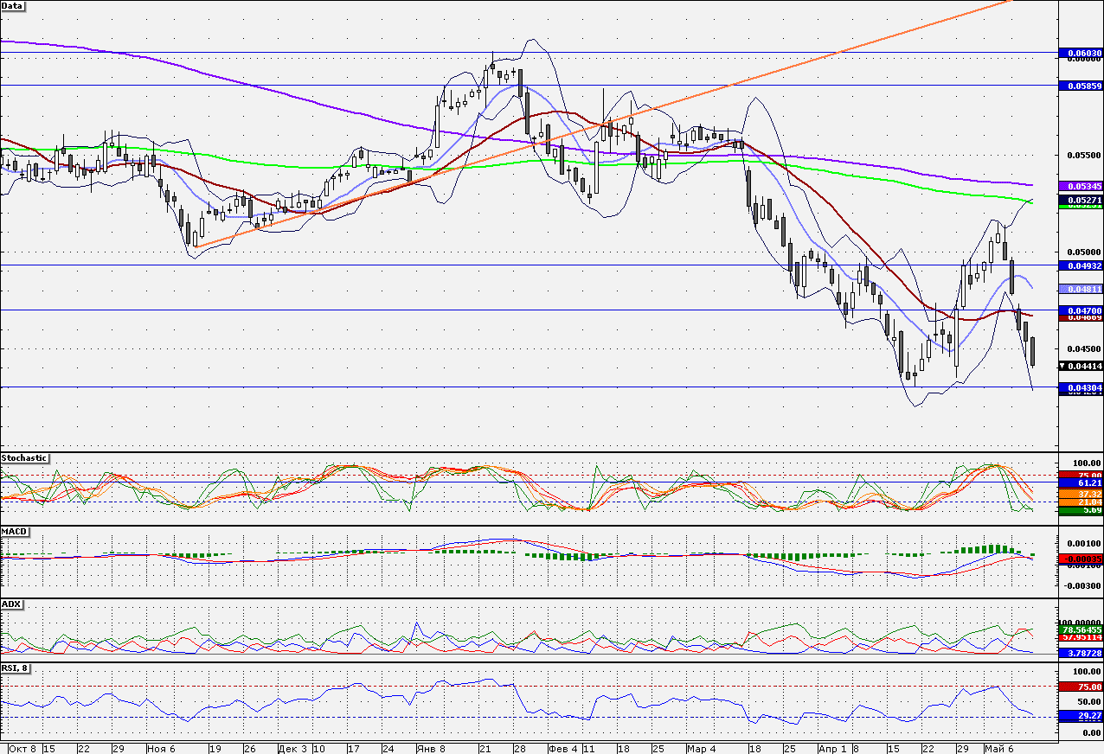The image size is (1104, 754).
Task: Click the blue 29.27 RSI value tag
Action: click(x=1079, y=716)
